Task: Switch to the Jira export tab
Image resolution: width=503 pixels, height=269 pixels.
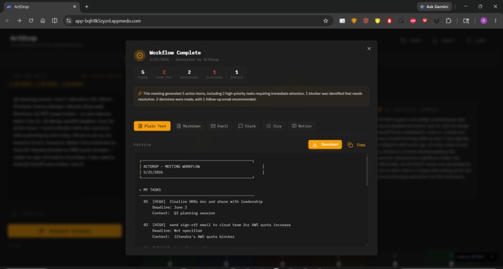Action: [273, 126]
